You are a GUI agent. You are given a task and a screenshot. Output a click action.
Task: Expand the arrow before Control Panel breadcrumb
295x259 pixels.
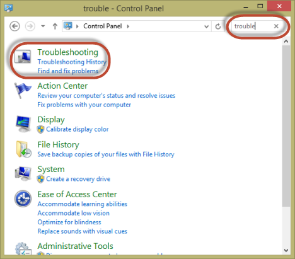point(78,26)
